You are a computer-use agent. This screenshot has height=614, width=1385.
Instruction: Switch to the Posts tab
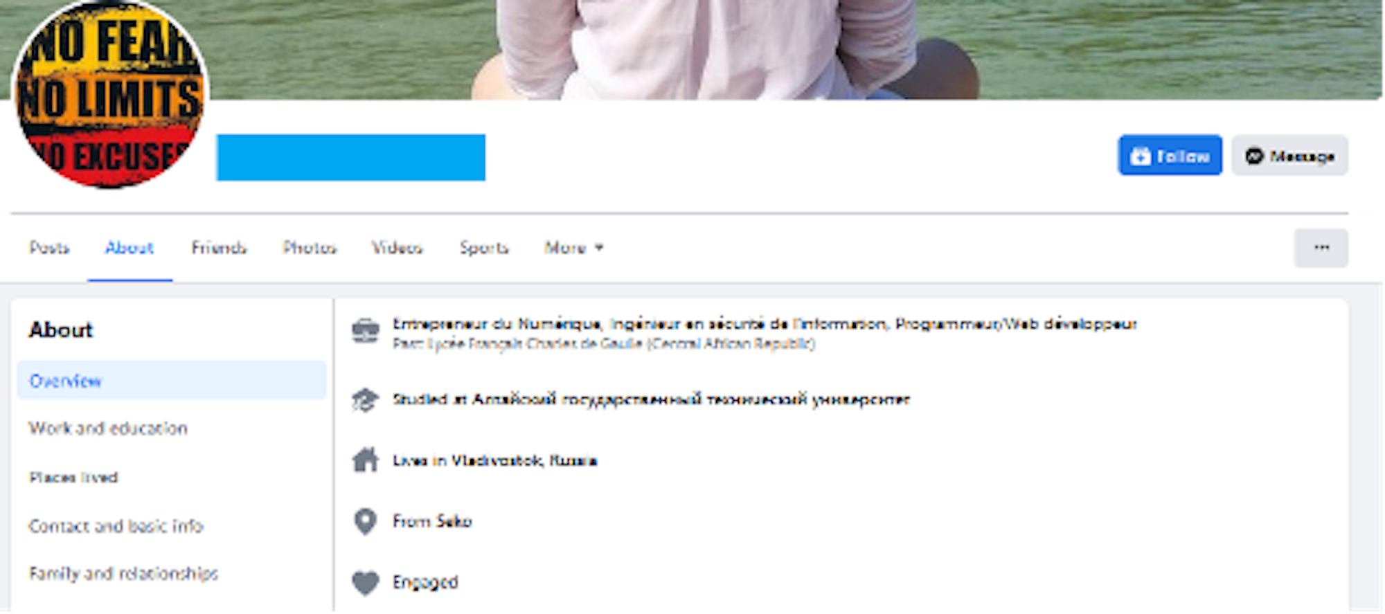click(49, 248)
